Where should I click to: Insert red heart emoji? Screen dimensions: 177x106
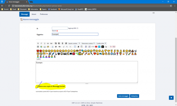tap(95, 54)
